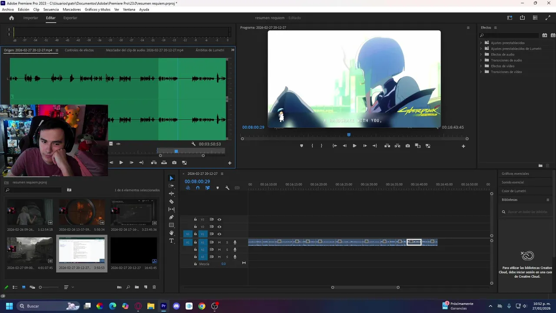Toggle A3 track lock
Screen dimensions: 556x313
(195, 257)
